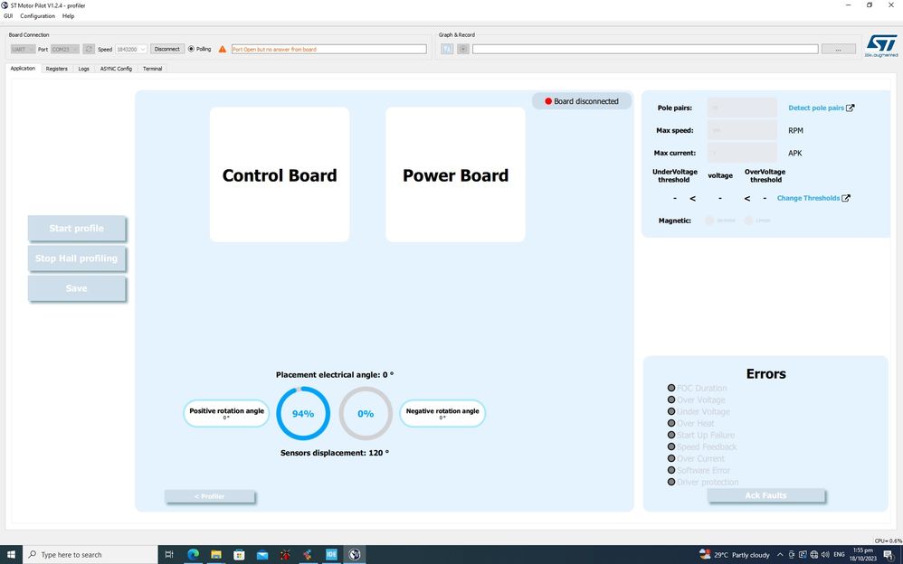Viewport: 903px width, 564px height.
Task: Open Task View on the taskbar
Action: pyautogui.click(x=168, y=554)
